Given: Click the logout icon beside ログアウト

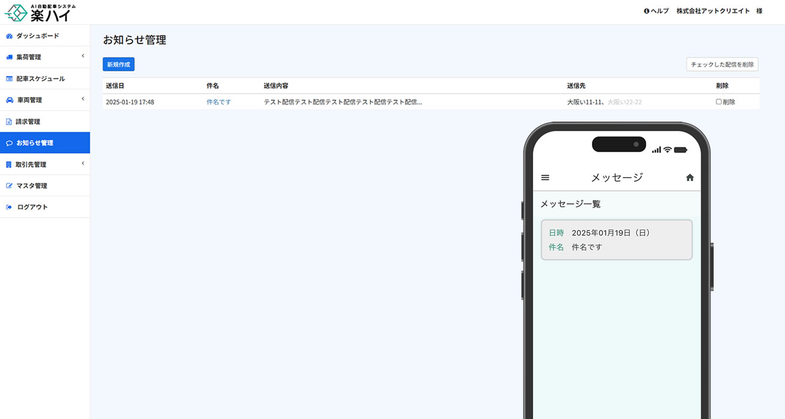Looking at the screenshot, I should [x=9, y=207].
